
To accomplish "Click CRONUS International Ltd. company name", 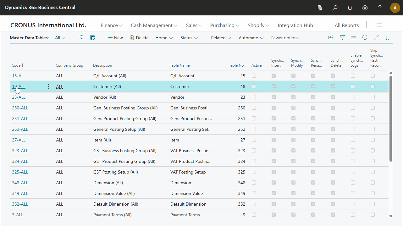I will pos(48,25).
